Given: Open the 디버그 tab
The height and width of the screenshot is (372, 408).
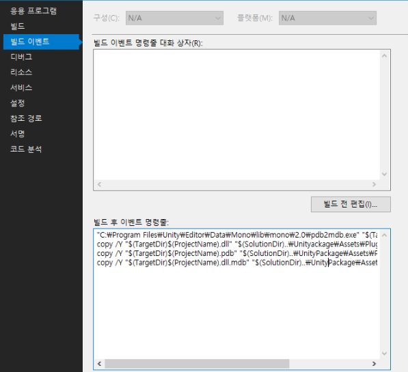Looking at the screenshot, I should (21, 57).
